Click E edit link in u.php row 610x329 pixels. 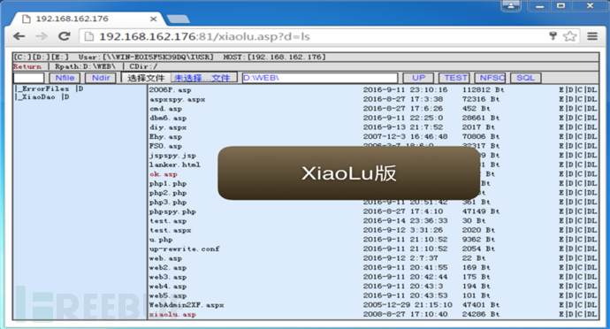(561, 240)
